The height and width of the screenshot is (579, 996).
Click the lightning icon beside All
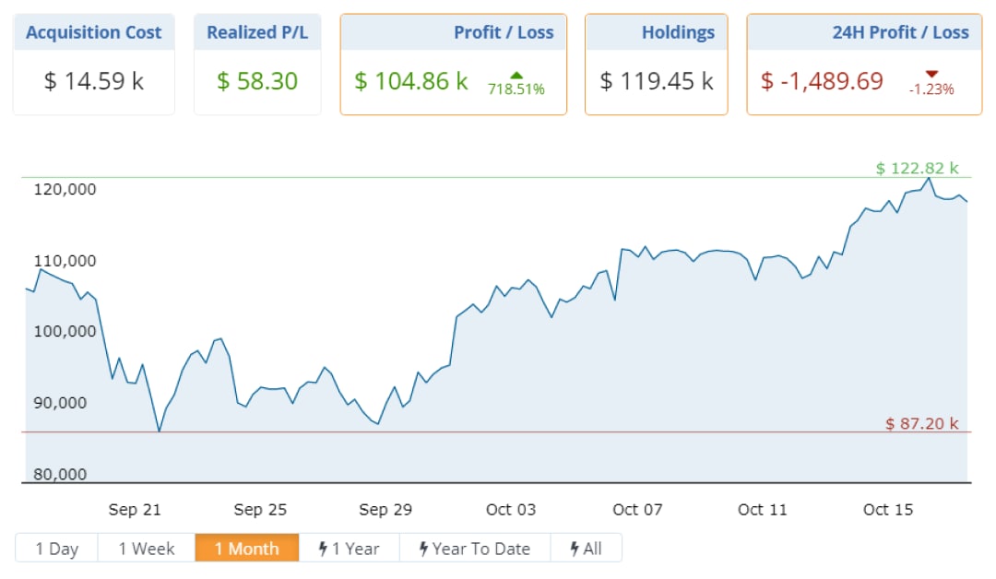pyautogui.click(x=575, y=549)
